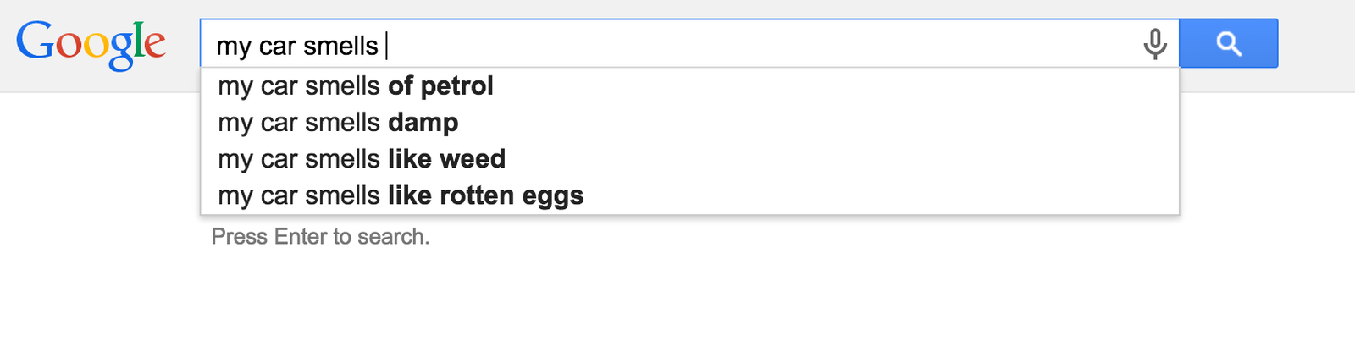Viewport: 1355px width, 352px height.
Task: Click the blue letter "G" of Google logo
Action: pos(34,41)
